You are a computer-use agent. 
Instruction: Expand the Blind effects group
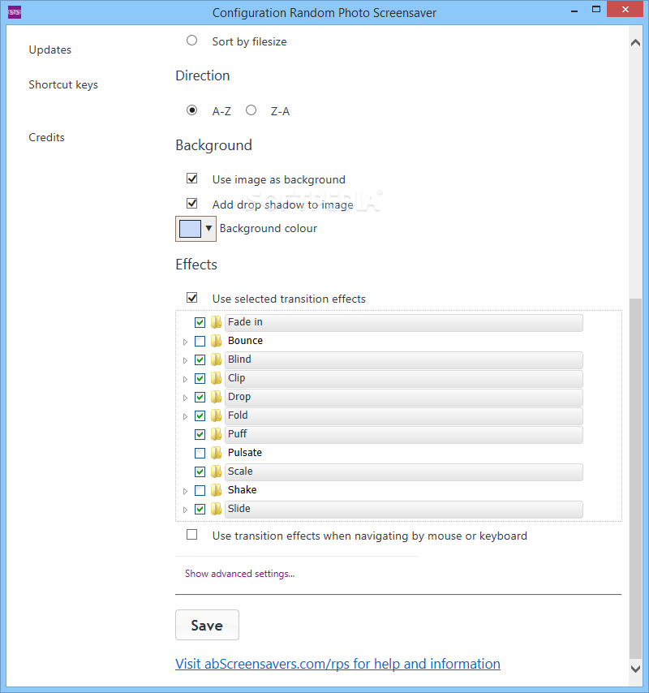[x=185, y=360]
